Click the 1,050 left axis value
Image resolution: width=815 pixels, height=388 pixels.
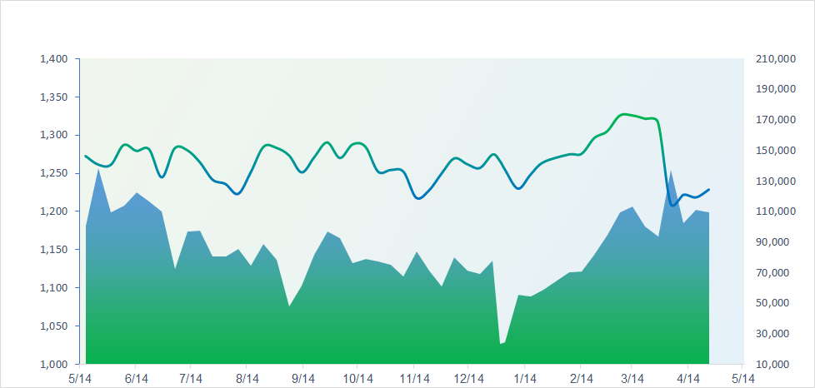coord(52,326)
